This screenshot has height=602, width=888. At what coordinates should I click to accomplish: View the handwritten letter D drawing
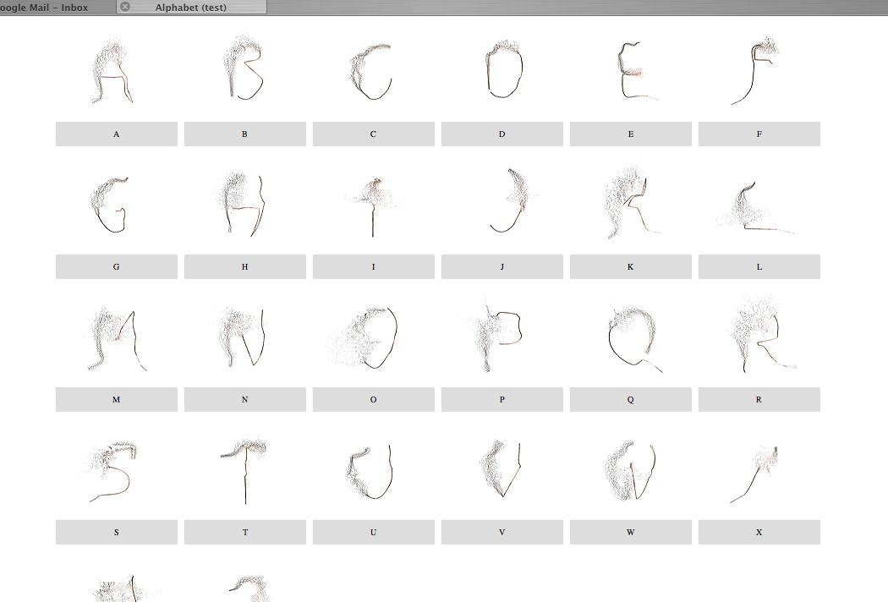(x=503, y=68)
